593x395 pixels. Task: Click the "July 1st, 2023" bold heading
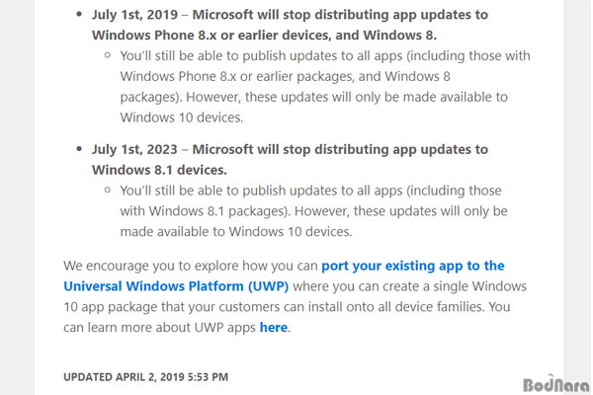tap(134, 149)
